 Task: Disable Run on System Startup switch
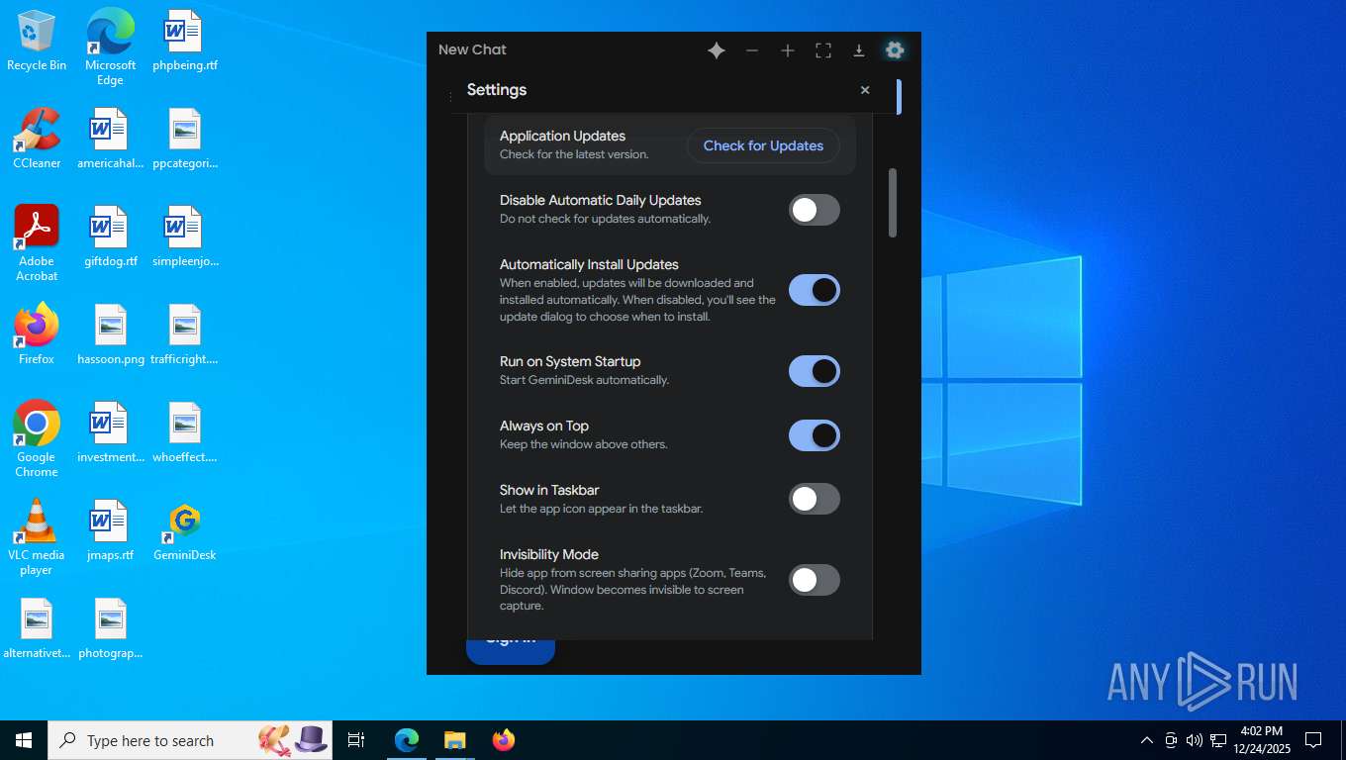pos(814,371)
